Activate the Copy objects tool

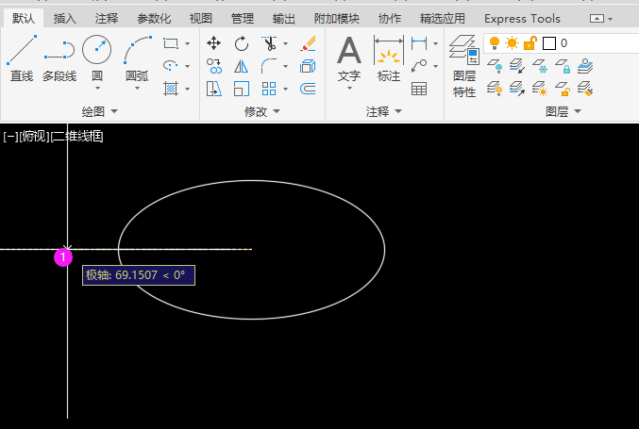213,66
